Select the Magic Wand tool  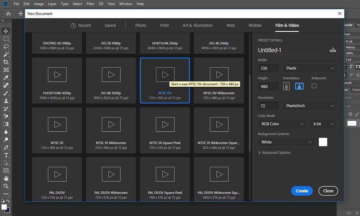click(x=6, y=54)
